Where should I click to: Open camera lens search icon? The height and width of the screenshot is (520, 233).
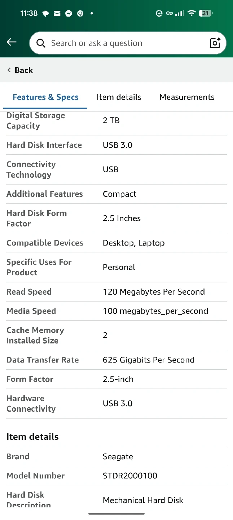click(215, 43)
